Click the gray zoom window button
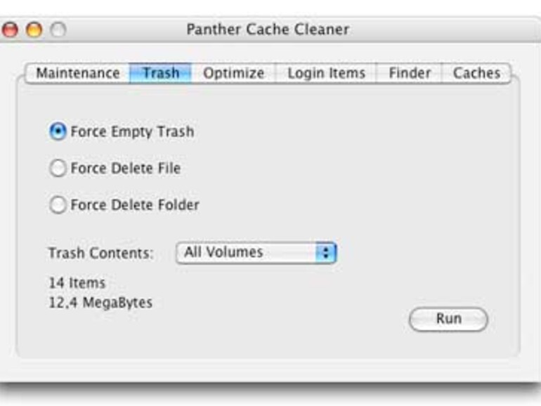541x406 pixels. (x=58, y=30)
